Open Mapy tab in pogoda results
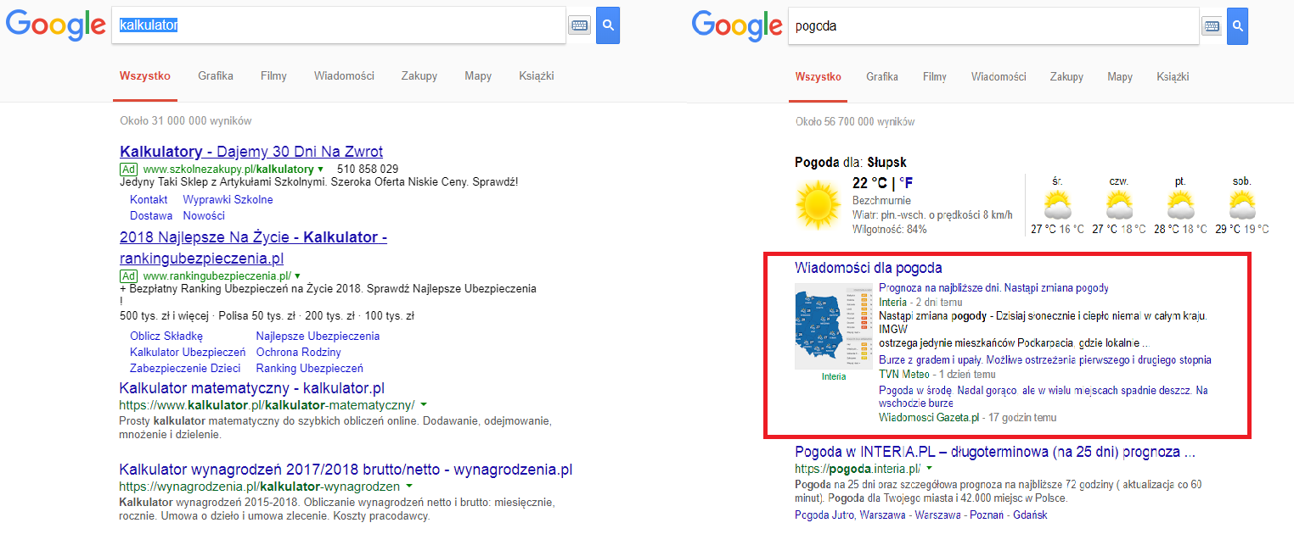 (x=1120, y=76)
